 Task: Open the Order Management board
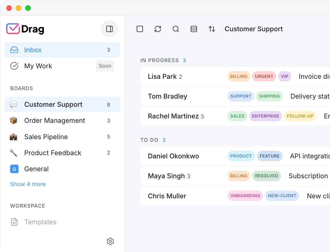(x=62, y=120)
